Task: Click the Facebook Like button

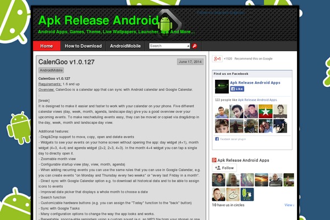Action: pos(237,89)
